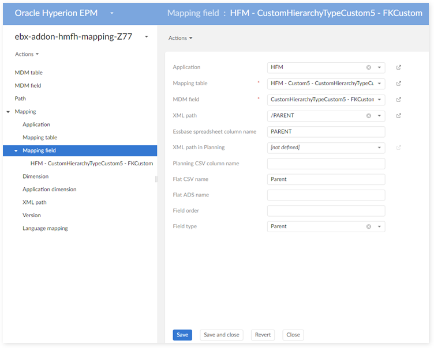Open the Mapping table dropdown arrow
434x348 pixels.
coord(379,84)
